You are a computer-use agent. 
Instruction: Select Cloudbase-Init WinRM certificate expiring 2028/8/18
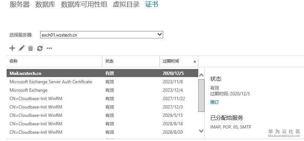click(102, 123)
